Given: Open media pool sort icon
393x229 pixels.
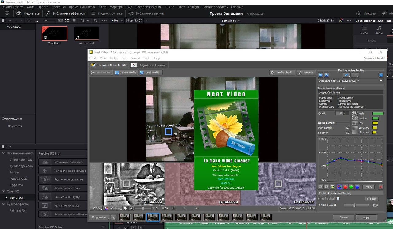Looking at the screenshot, I should coord(95,21).
